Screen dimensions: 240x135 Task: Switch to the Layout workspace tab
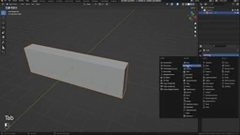point(35,1)
